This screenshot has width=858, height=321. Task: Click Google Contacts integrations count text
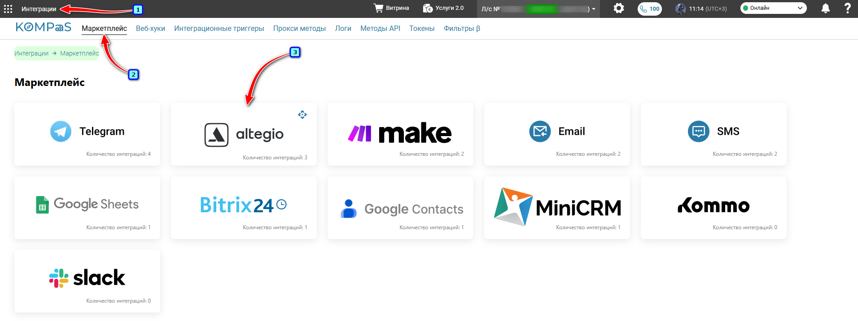coord(432,227)
